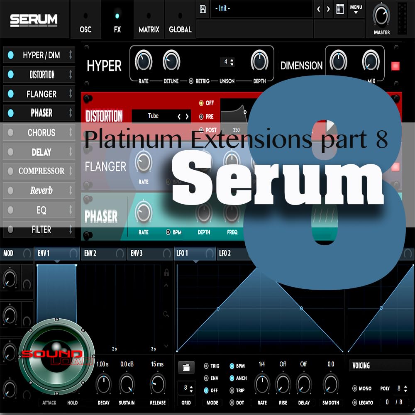
Task: Toggle the Phaser BPM sync
Action: click(168, 232)
